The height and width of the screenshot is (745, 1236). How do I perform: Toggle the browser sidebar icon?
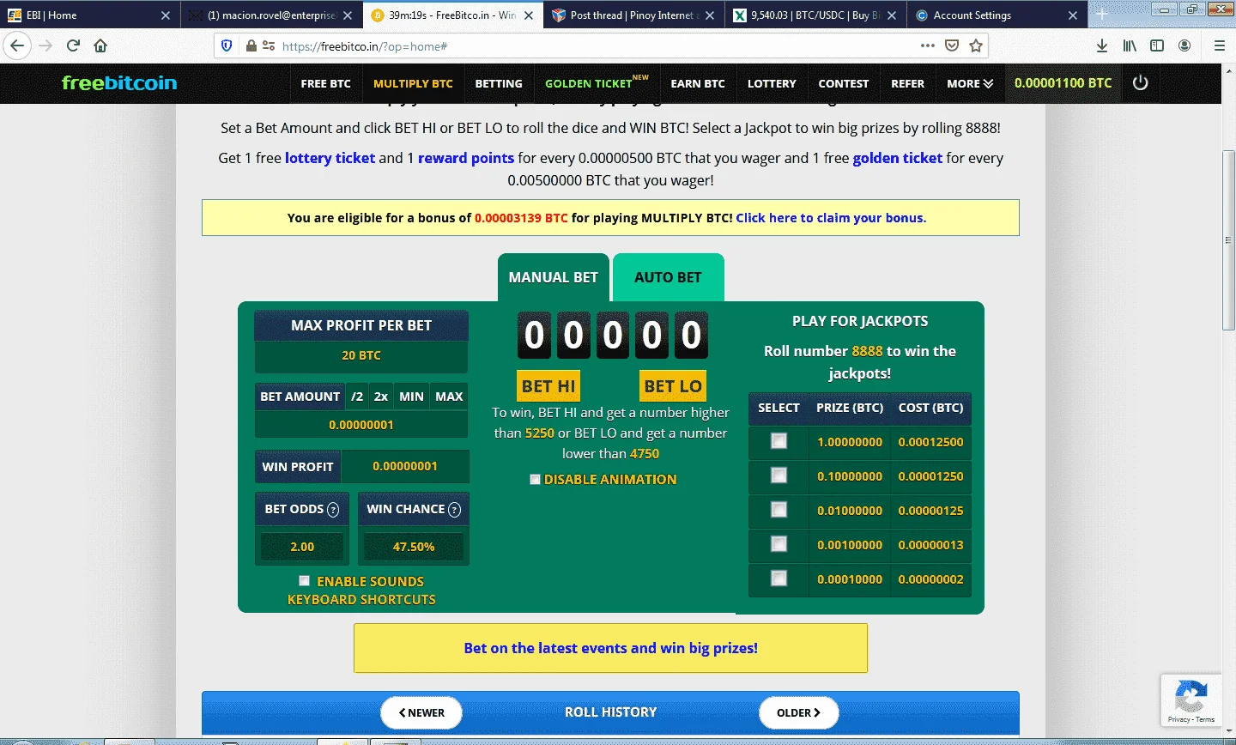click(1157, 45)
